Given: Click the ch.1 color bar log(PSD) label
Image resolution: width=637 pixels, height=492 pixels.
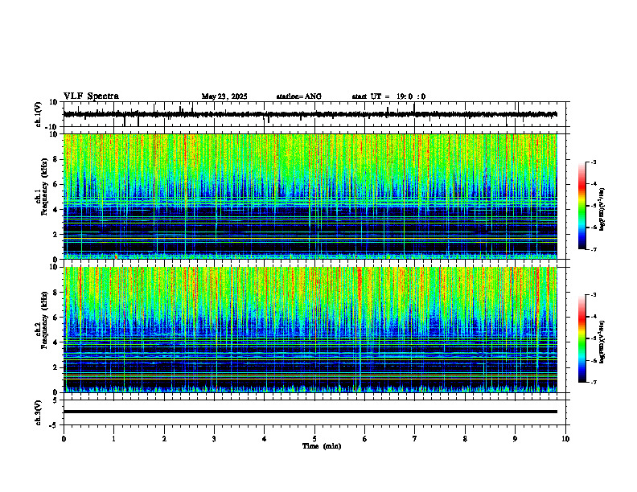Looking at the screenshot, I should click(x=602, y=209).
